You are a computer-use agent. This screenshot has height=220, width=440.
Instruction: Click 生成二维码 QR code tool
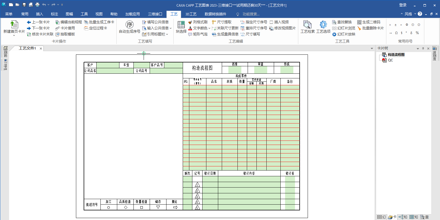pos(369,22)
